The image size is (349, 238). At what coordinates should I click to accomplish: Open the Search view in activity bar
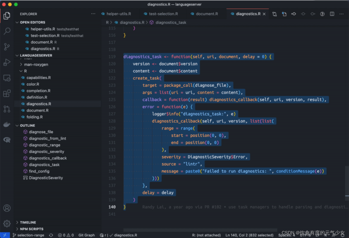7,31
